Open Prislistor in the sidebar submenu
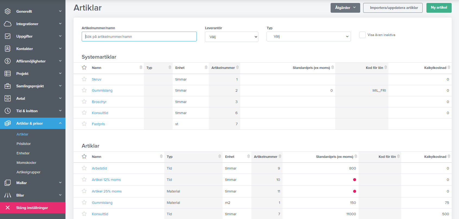Screen dimensions: 459x219 (x=24, y=144)
